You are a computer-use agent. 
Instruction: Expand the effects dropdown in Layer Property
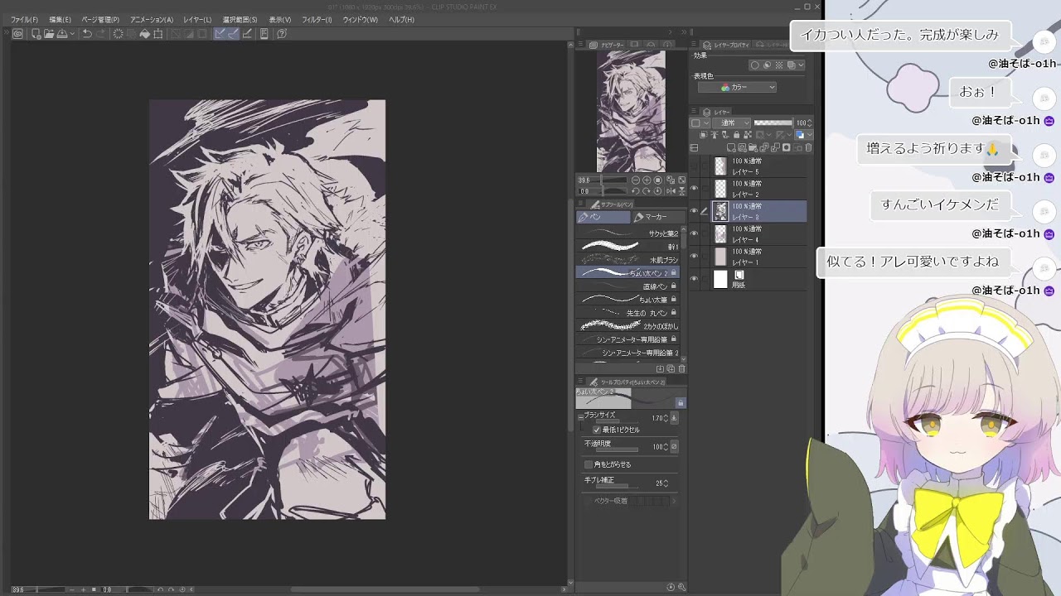coord(801,65)
